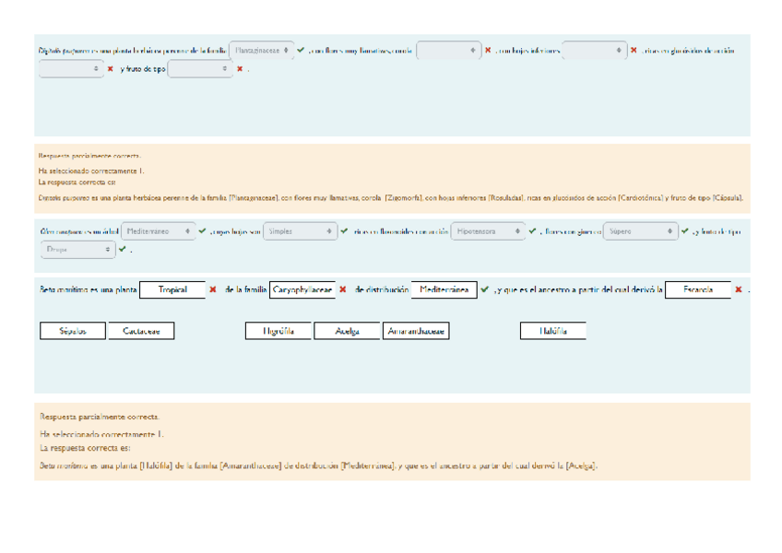
Task: Click green checkmark beside Hipotensora dropdown
Action: (532, 231)
